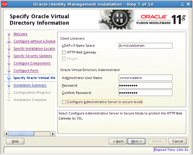Click the current step indicator icon
Viewport: 193px width, 155px height.
(x=9, y=78)
